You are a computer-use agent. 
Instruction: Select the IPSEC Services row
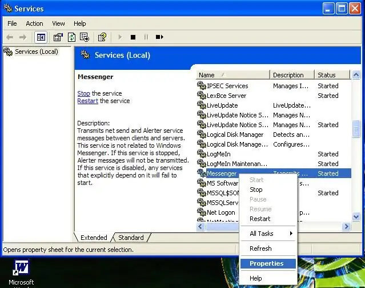point(274,86)
